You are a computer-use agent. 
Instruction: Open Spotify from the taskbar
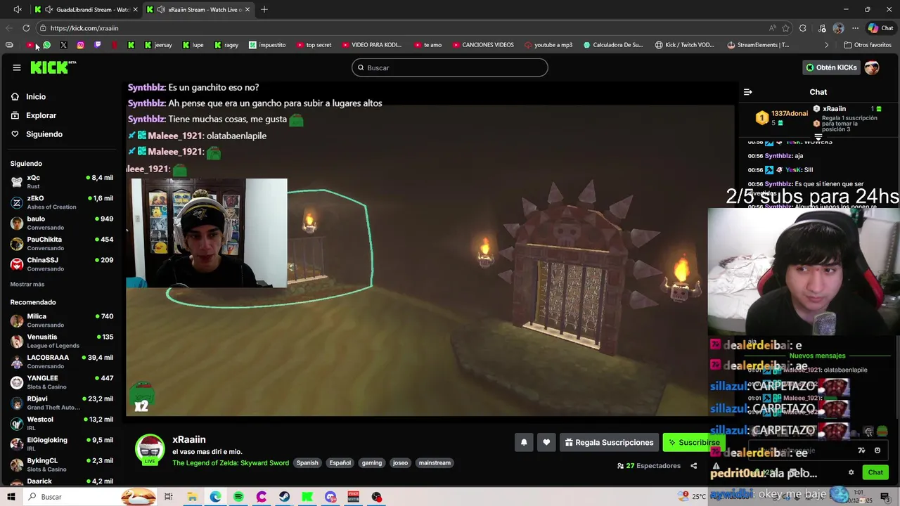point(238,497)
